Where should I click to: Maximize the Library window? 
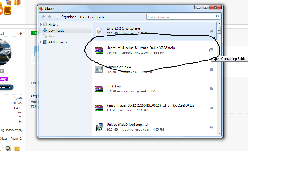(x=205, y=7)
